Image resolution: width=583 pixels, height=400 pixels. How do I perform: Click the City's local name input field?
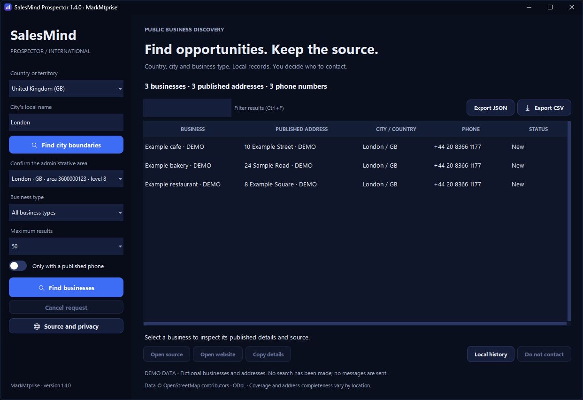pos(66,122)
